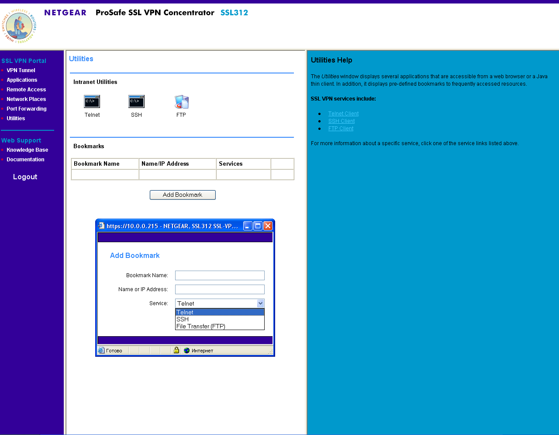This screenshot has width=559, height=435.
Task: Open Knowledge Base link
Action: (x=28, y=150)
